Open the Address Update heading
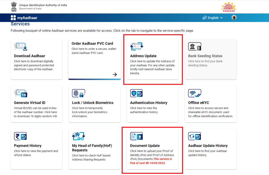This screenshot has width=269, height=175. pos(143,56)
